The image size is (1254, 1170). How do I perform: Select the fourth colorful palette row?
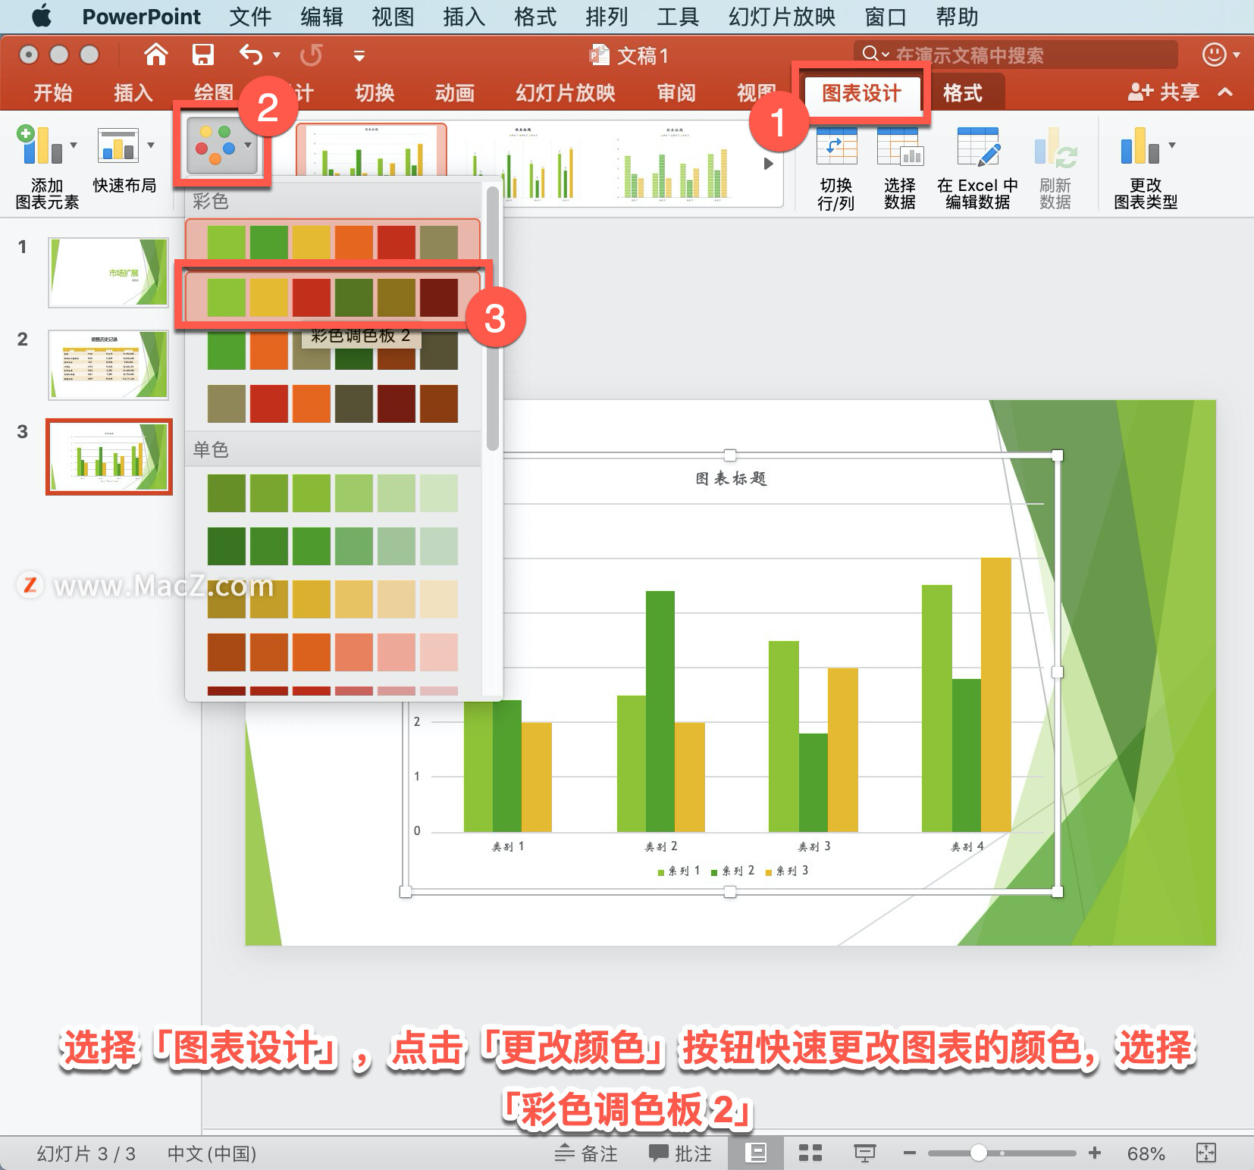[x=333, y=404]
